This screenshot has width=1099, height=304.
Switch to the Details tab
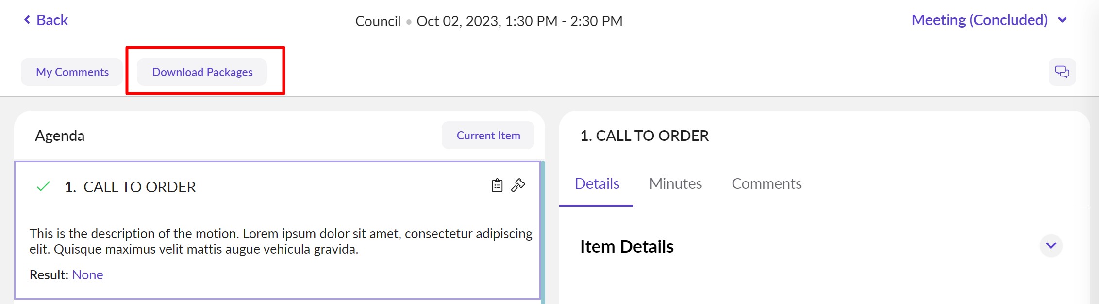tap(597, 184)
